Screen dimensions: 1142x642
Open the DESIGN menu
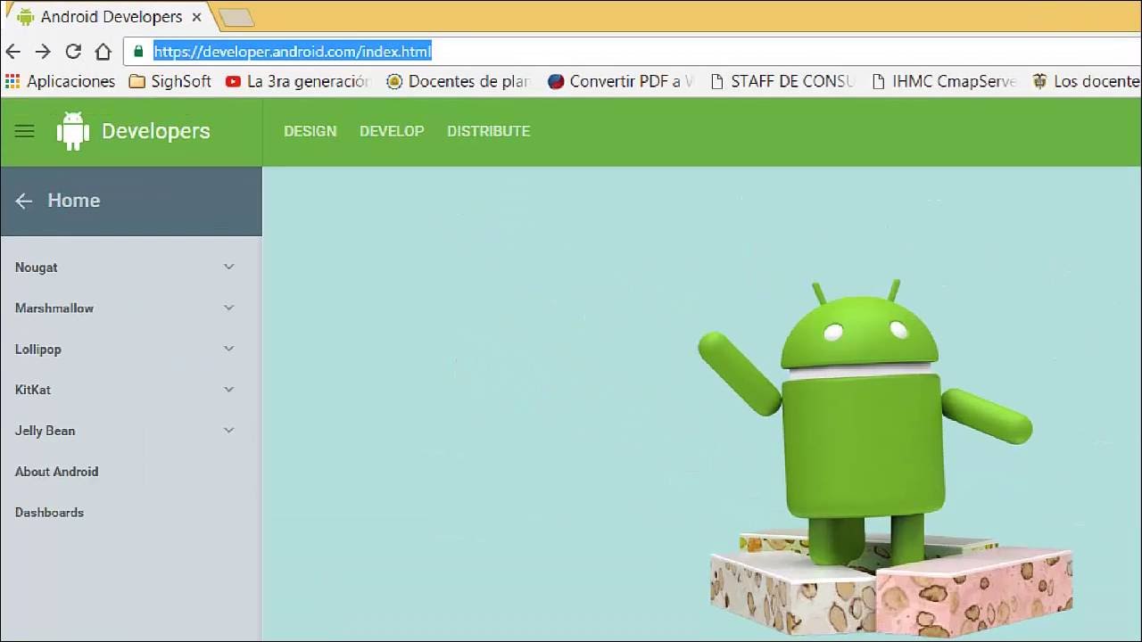point(310,131)
